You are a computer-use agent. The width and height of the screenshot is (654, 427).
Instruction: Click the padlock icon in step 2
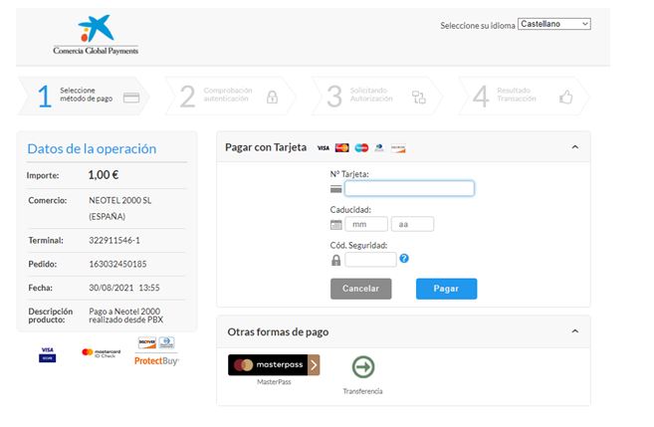(x=273, y=98)
